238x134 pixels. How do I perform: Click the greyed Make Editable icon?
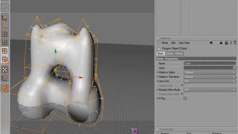[5, 7]
